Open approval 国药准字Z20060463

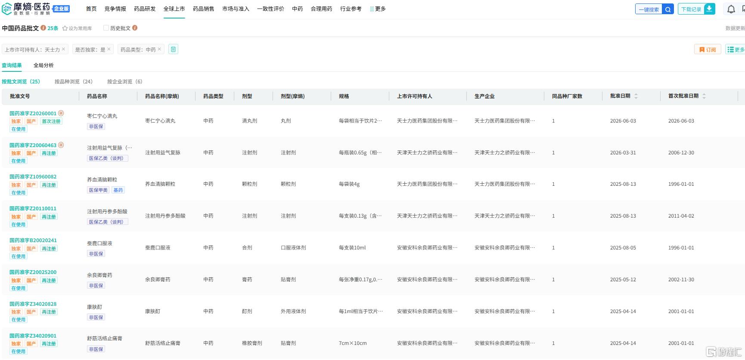pos(33,145)
